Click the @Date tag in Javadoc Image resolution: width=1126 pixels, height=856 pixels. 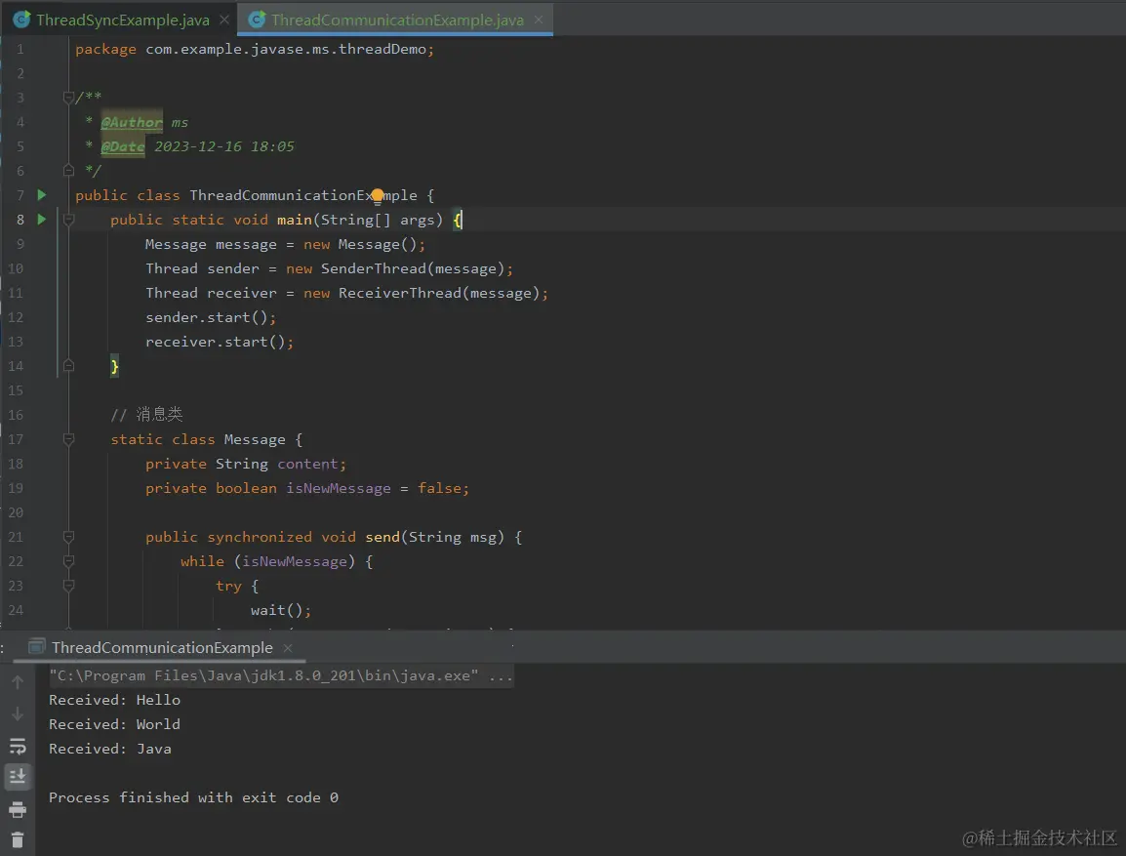click(123, 146)
